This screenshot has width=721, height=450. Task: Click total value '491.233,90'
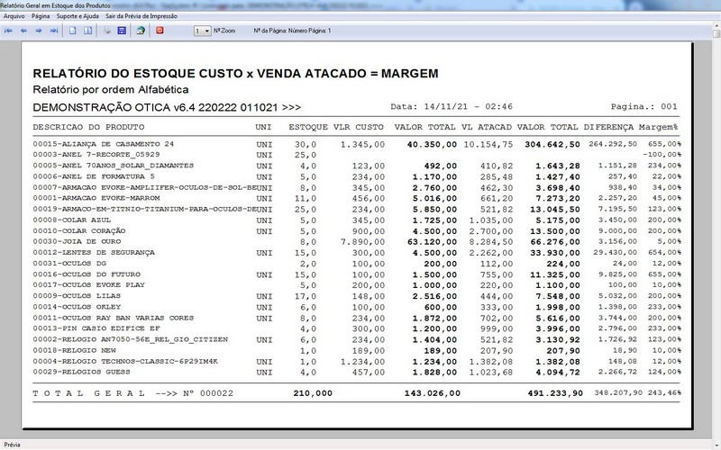(x=555, y=393)
